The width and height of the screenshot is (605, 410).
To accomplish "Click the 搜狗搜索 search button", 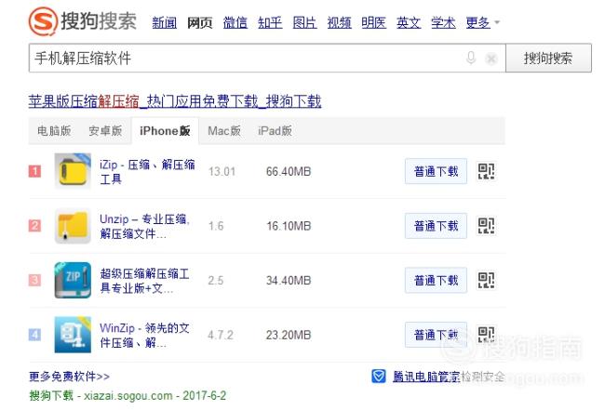I will coord(548,59).
